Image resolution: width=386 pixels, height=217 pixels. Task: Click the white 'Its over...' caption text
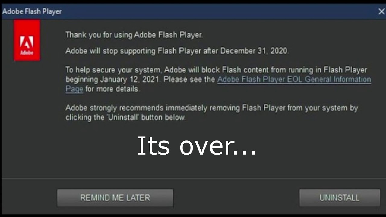(x=197, y=146)
